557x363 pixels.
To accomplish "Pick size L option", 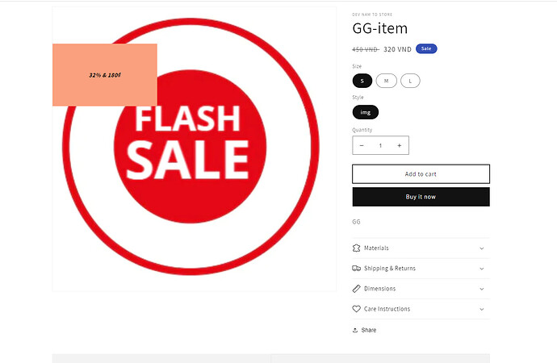I will pyautogui.click(x=410, y=81).
